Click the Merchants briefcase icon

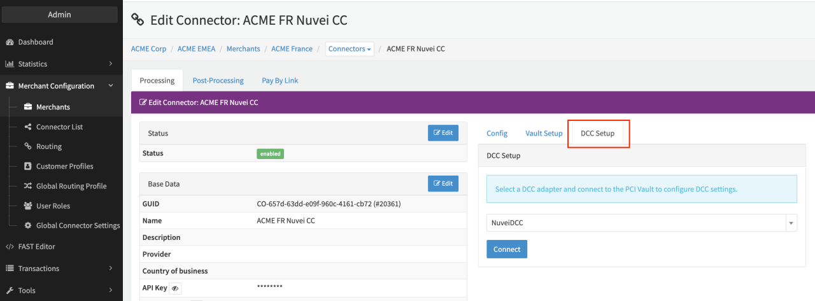[28, 107]
